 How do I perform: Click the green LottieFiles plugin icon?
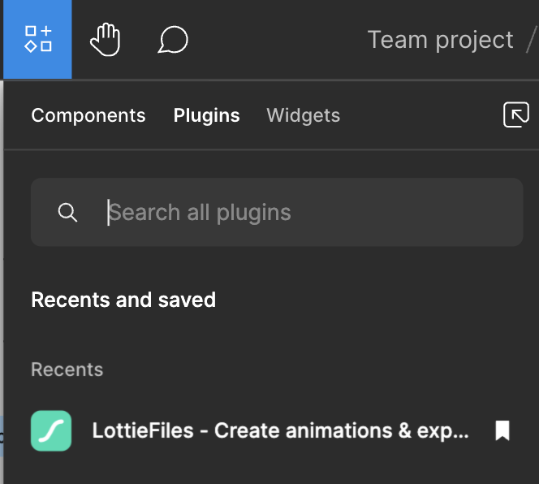51,430
